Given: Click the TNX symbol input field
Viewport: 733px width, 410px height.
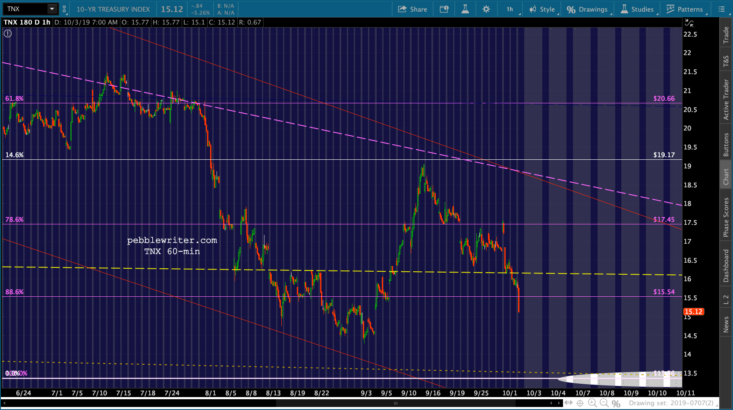Looking at the screenshot, I should click(x=25, y=9).
